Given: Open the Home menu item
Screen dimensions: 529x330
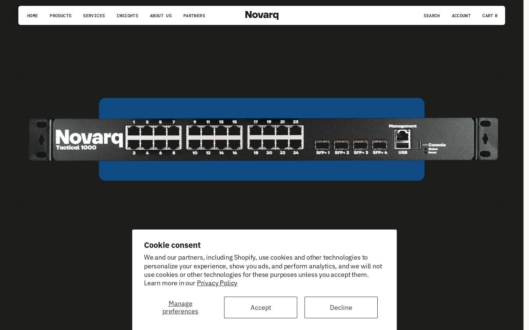Looking at the screenshot, I should click(32, 15).
